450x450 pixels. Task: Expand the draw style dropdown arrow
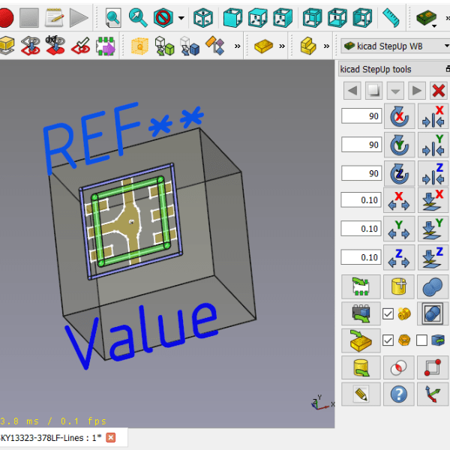point(181,16)
